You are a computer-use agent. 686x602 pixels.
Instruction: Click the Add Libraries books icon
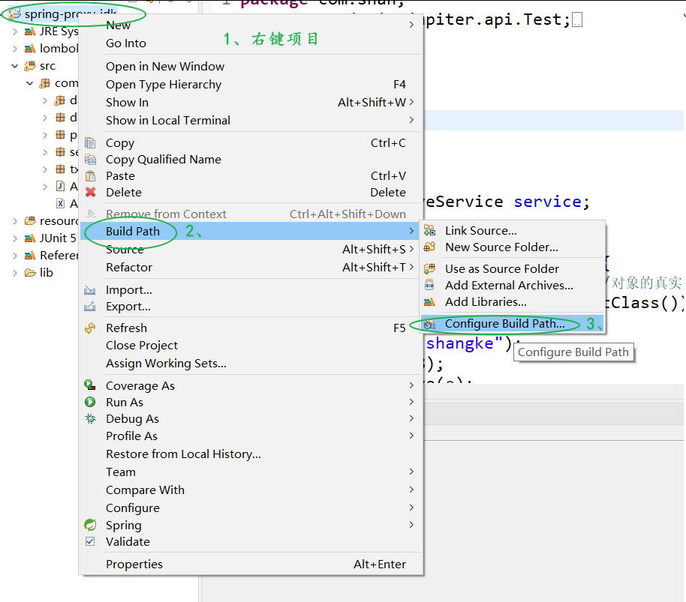429,302
